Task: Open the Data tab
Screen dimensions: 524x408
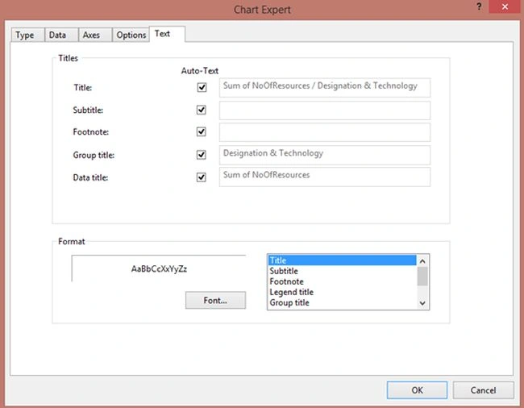Action: click(x=57, y=35)
